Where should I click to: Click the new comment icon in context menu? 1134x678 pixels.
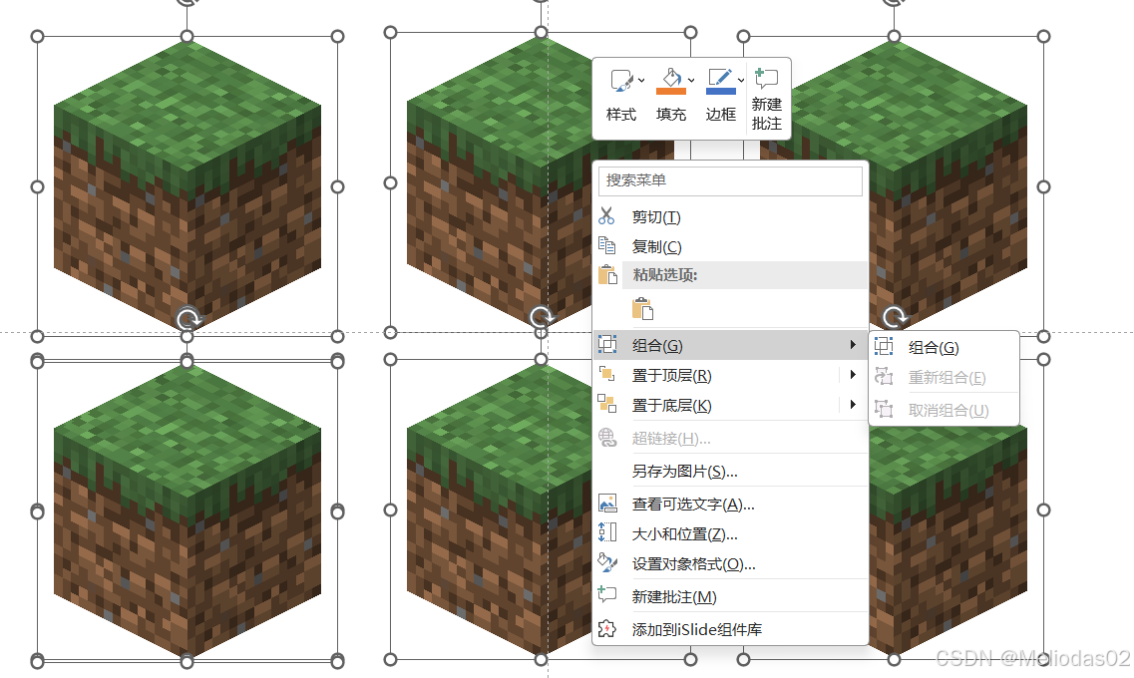[x=606, y=595]
